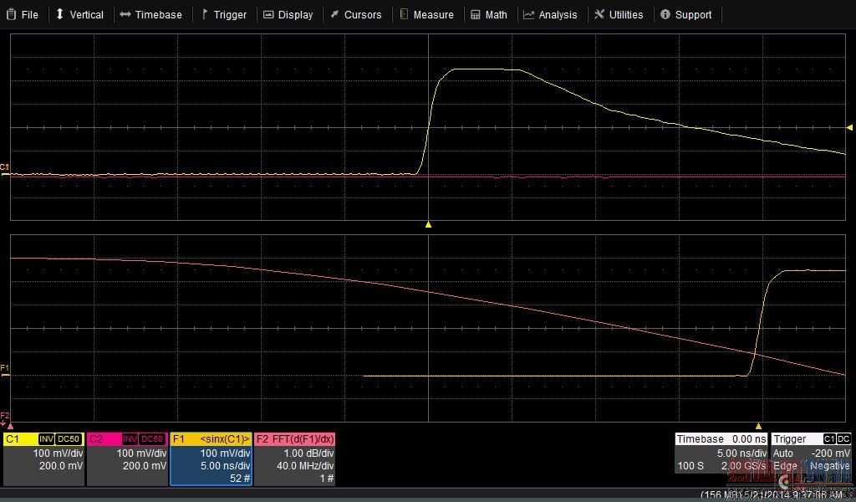Click F2's 1 # sweep count

[327, 479]
